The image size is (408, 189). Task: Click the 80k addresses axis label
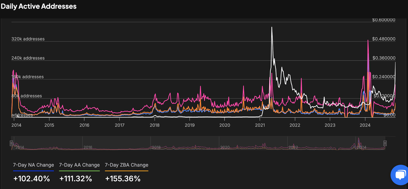[x=27, y=96]
